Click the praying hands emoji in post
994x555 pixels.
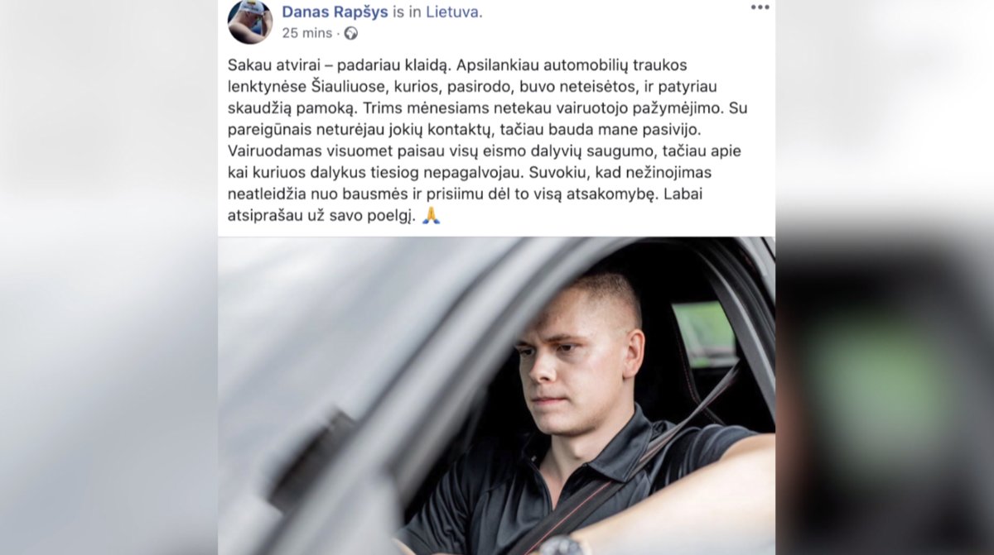(431, 216)
